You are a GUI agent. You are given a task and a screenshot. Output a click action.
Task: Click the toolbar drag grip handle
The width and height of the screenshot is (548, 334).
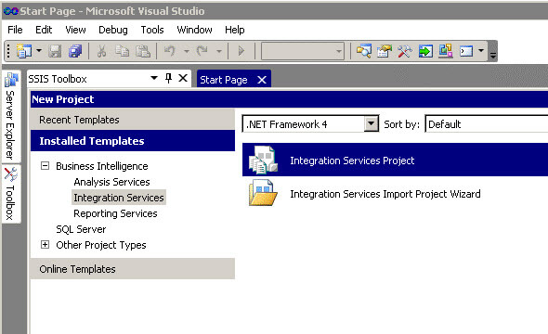8,51
